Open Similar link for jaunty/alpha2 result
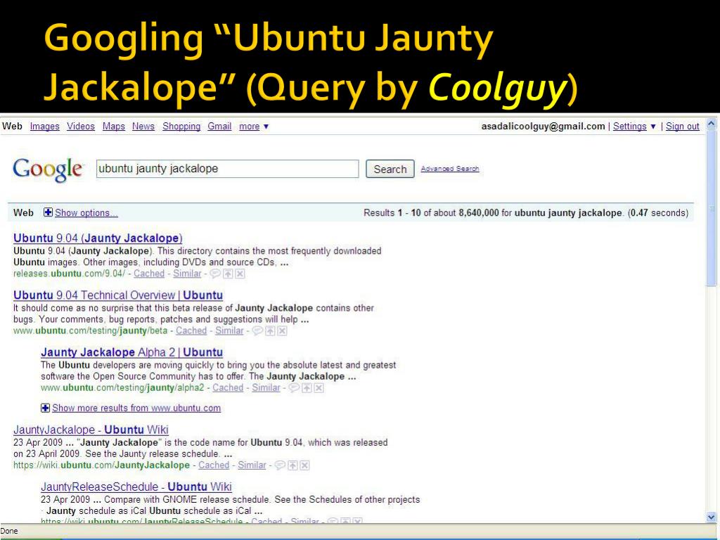 coord(266,388)
